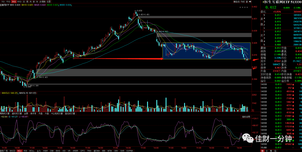Select EXPMA indicator tab
This screenshot has height=152, width=302.
click(130, 151)
